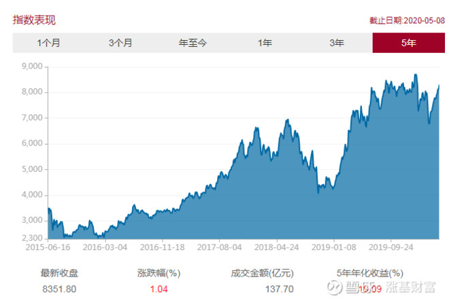Select the highlighted 5年 tab

coord(409,43)
